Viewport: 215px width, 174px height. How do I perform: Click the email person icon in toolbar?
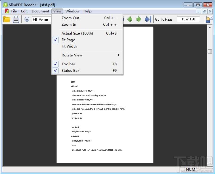click(x=209, y=19)
